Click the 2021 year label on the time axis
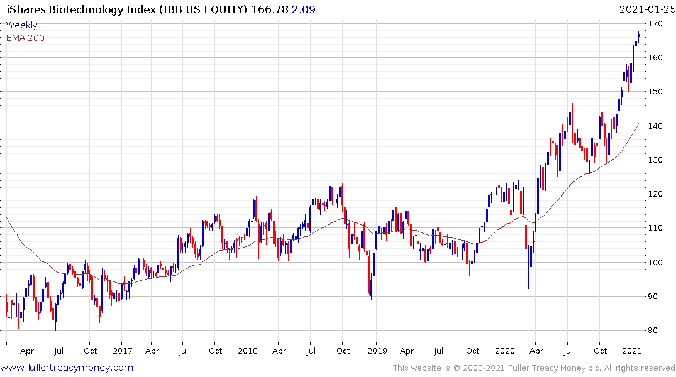The height and width of the screenshot is (377, 676). click(x=632, y=351)
